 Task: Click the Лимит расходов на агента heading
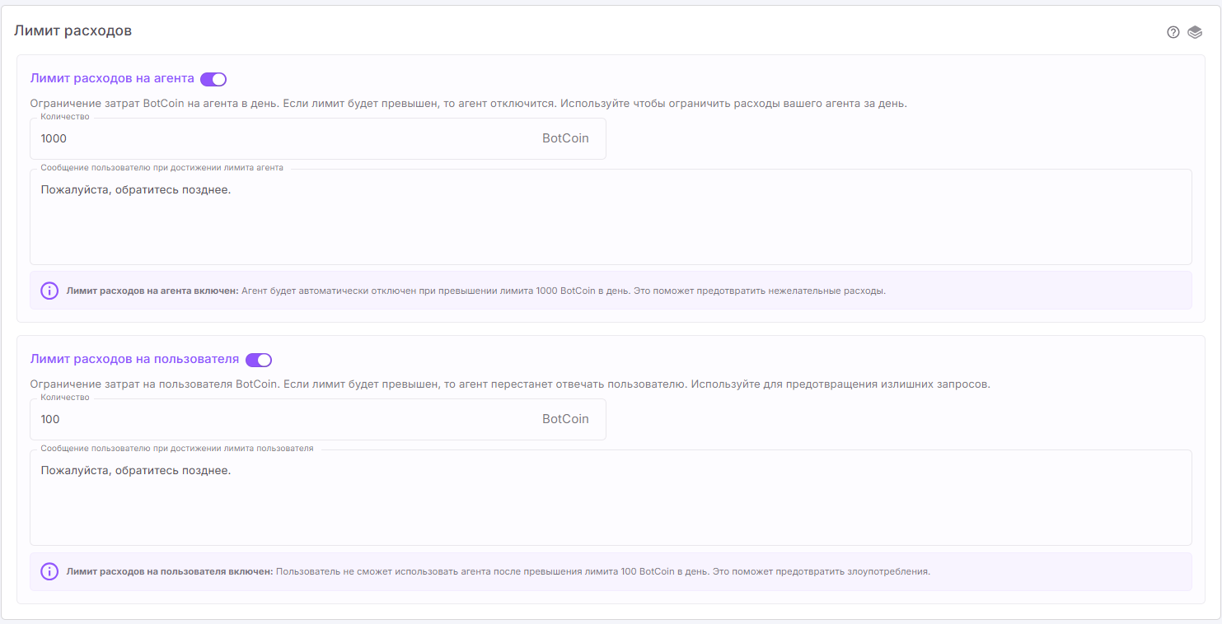[112, 79]
